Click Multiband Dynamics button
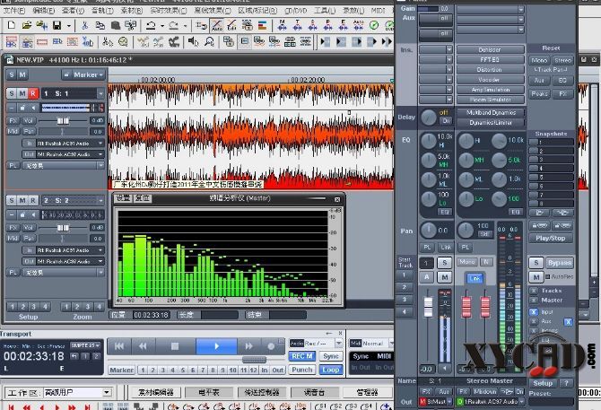 tap(491, 112)
